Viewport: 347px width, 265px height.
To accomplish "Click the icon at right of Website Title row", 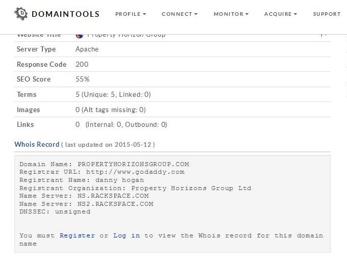I will (323, 35).
